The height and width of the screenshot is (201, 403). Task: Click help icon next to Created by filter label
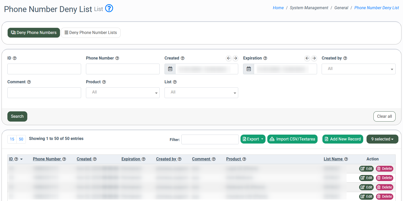pyautogui.click(x=345, y=58)
